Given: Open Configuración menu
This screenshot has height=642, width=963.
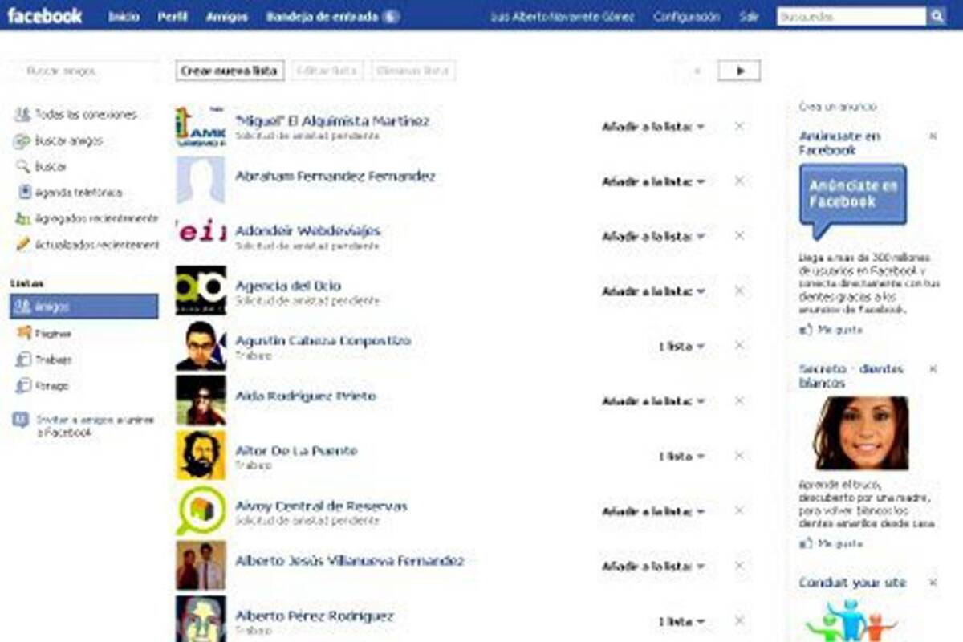Looking at the screenshot, I should click(x=686, y=16).
